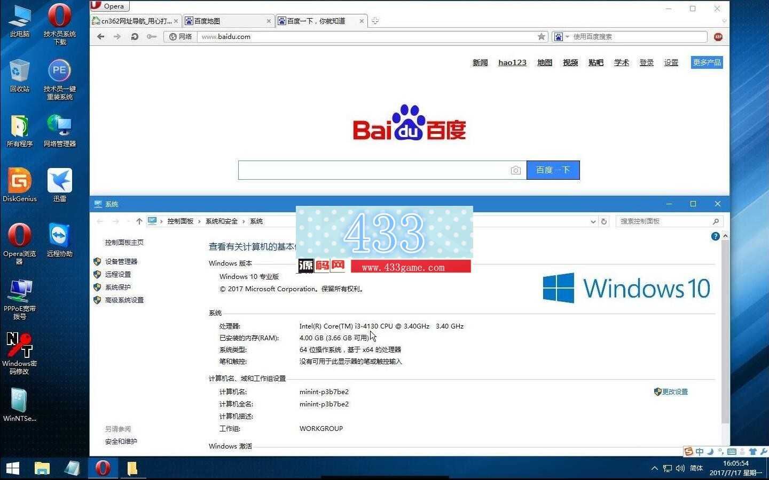Open 设备管理器 link in sidebar

121,261
